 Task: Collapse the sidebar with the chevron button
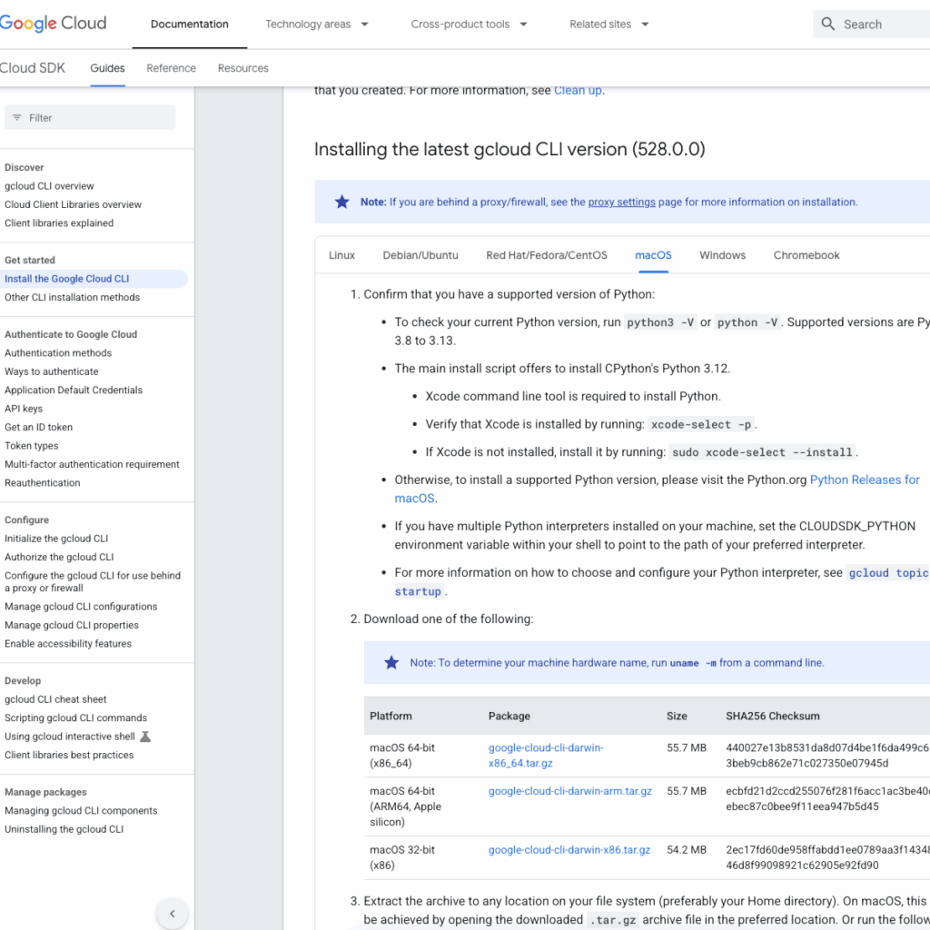tap(172, 914)
